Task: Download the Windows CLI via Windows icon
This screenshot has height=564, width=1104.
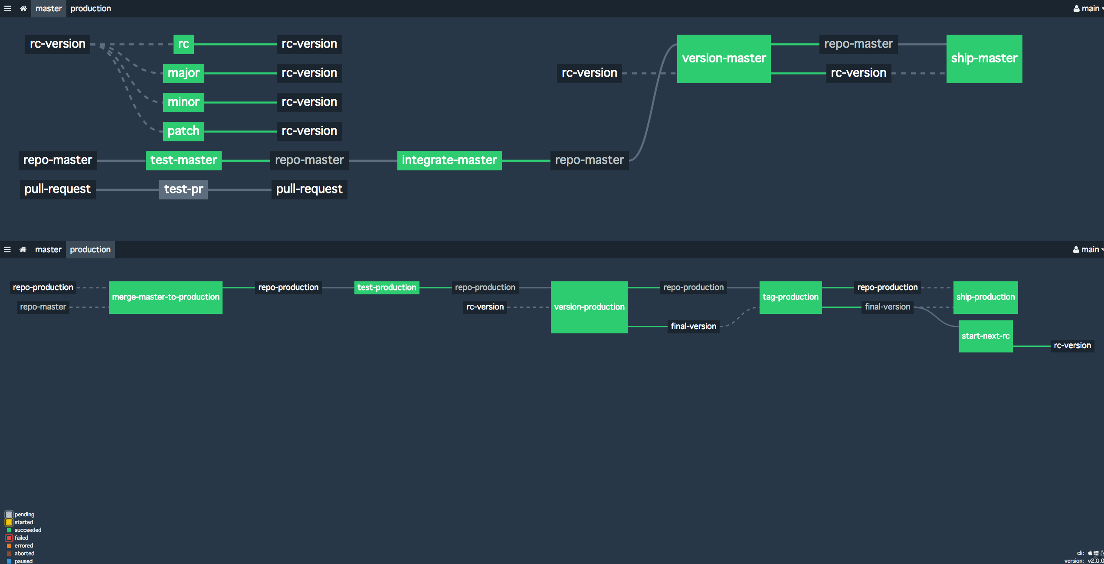Action: coord(1096,553)
